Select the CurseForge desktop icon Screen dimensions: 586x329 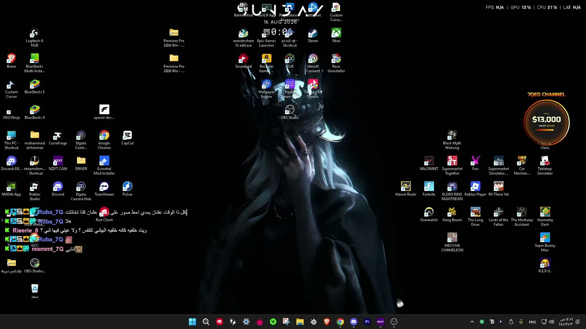point(58,138)
